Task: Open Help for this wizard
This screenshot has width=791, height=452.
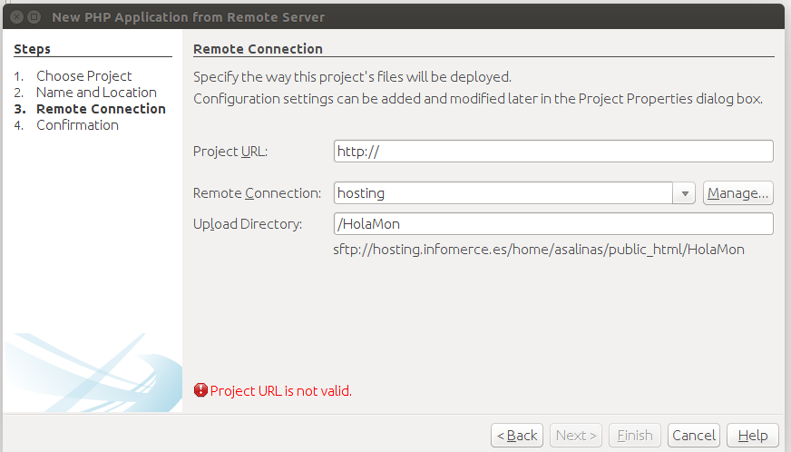Action: (753, 436)
